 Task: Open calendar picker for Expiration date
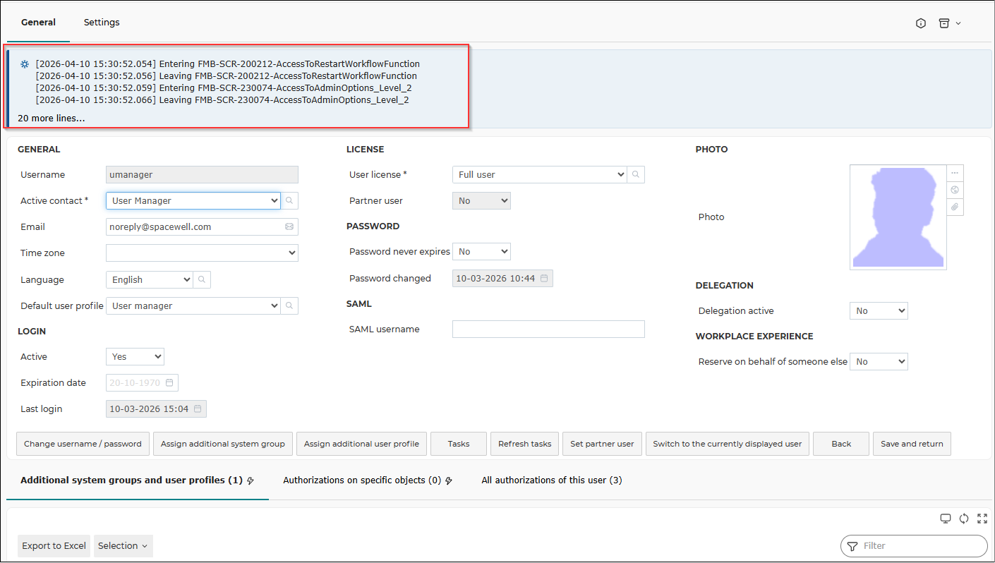pos(169,382)
